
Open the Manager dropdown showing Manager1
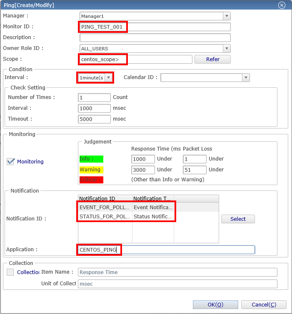tap(155, 16)
